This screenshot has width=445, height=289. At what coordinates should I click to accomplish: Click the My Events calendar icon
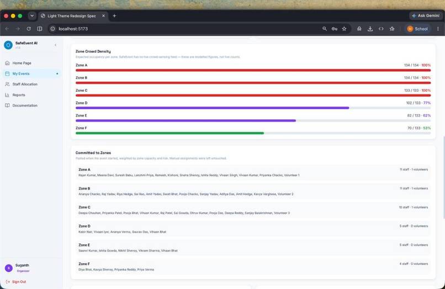tap(7, 73)
